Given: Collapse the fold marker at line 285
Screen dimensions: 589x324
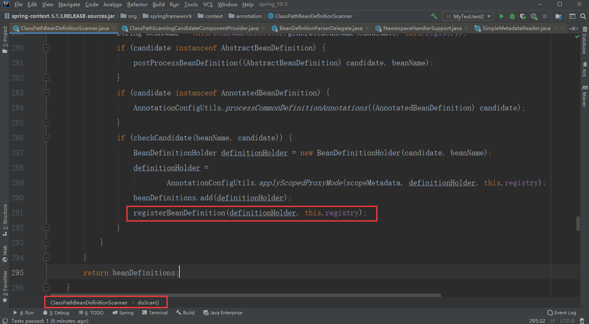Looking at the screenshot, I should (x=46, y=123).
